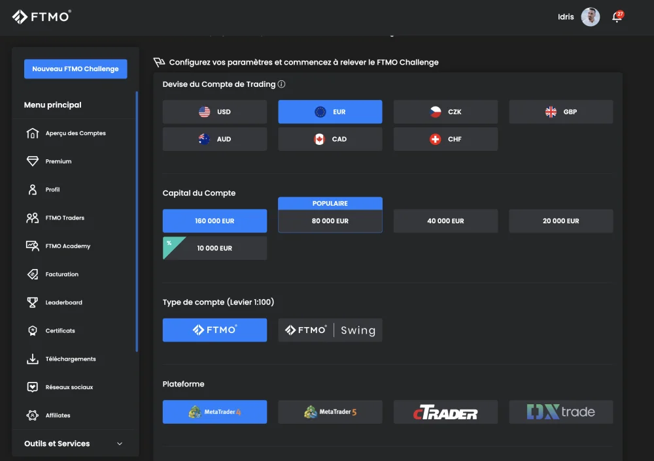Click the FTMO logo in header

pos(41,17)
